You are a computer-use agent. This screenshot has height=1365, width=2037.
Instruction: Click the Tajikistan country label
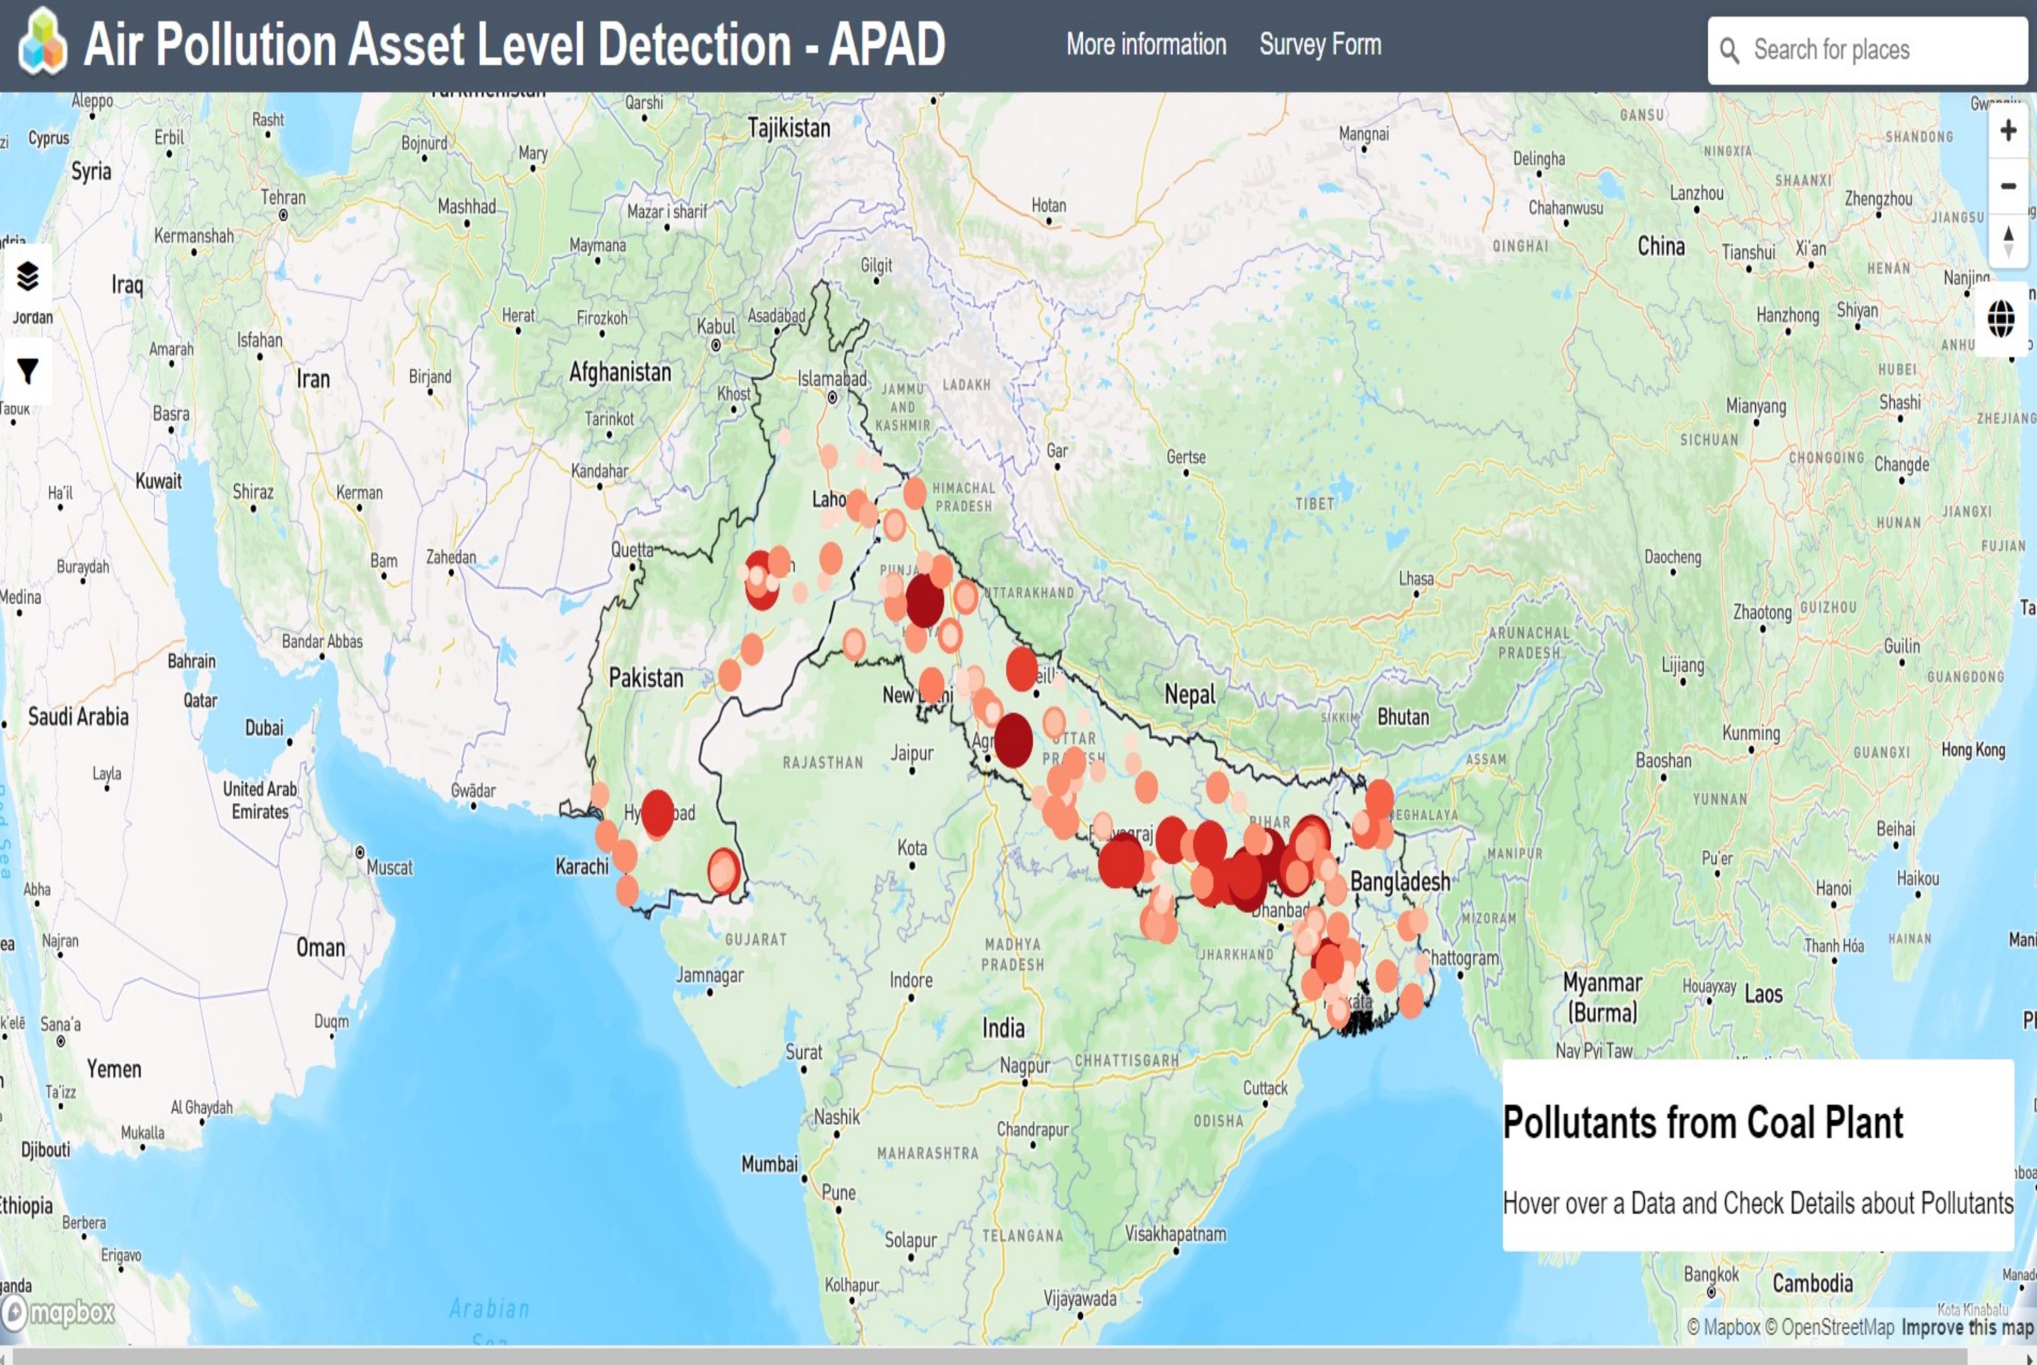(x=789, y=128)
